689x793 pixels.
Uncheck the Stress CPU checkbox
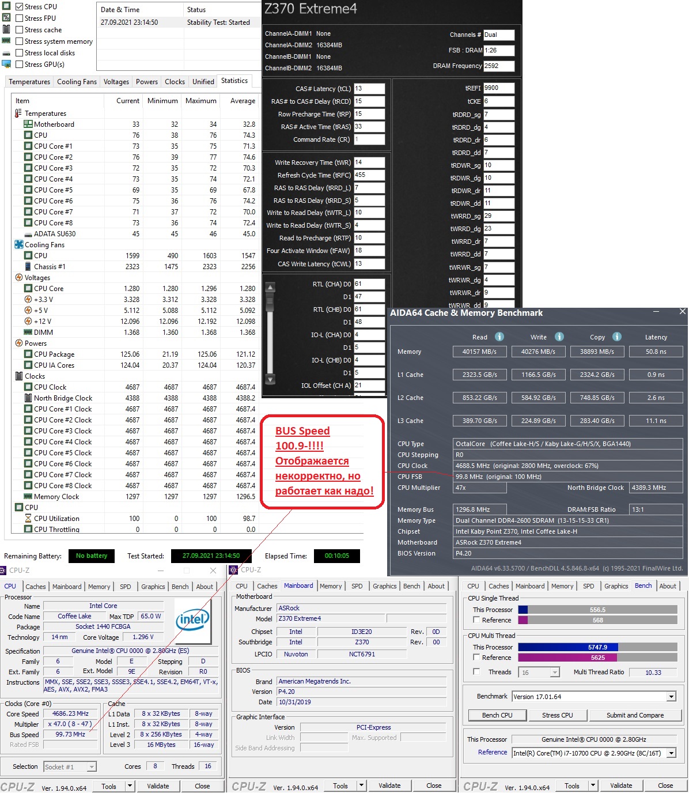tap(20, 6)
